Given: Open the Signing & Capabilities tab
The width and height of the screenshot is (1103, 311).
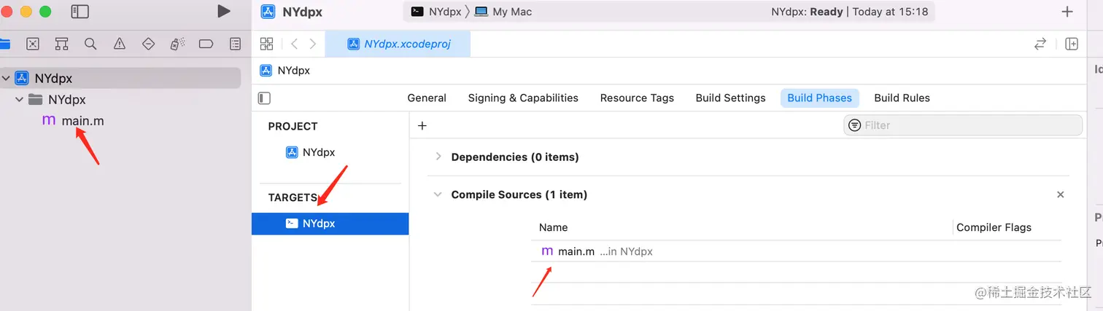Looking at the screenshot, I should coord(523,98).
